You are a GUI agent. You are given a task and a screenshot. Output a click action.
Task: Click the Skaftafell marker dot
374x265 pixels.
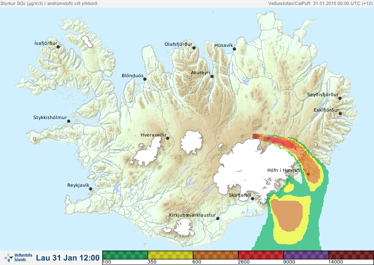click(x=252, y=199)
